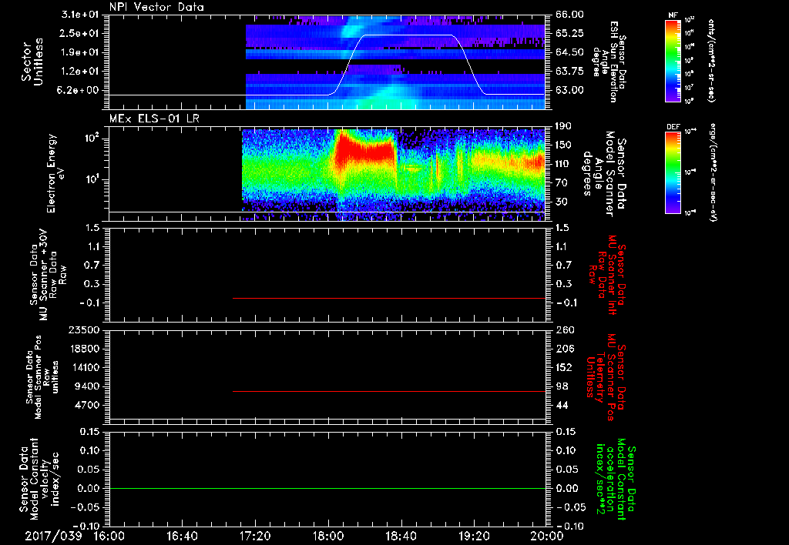Click the MEx ELS-01 LR panel title
The image size is (789, 545).
pos(156,119)
